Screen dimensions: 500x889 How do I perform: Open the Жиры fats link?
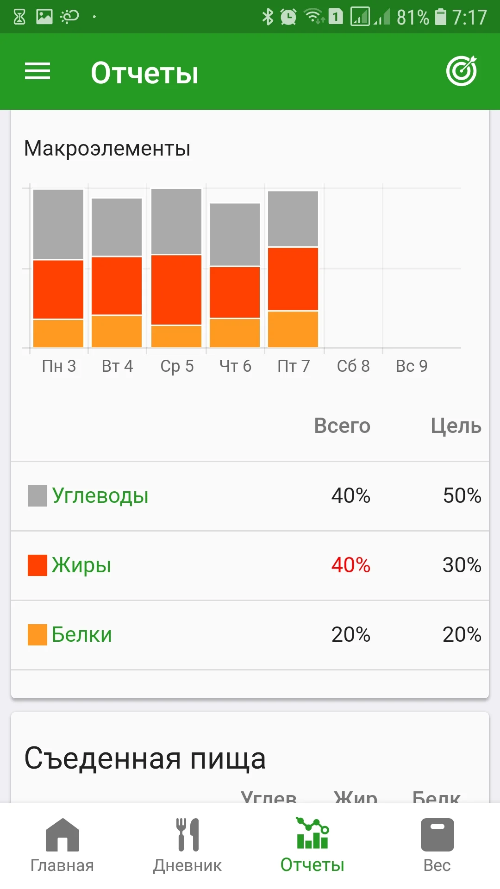(81, 565)
